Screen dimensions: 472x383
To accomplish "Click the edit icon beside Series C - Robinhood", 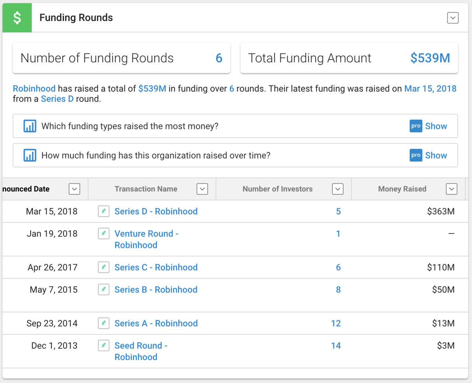I will pyautogui.click(x=104, y=267).
